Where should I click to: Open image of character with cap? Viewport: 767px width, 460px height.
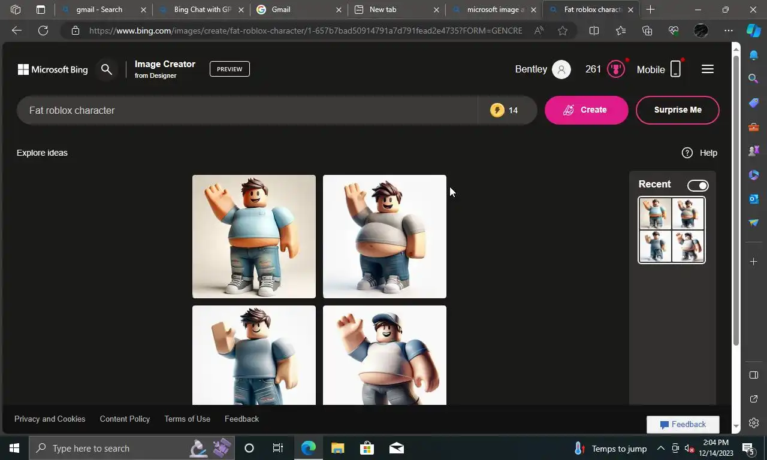[x=385, y=355]
